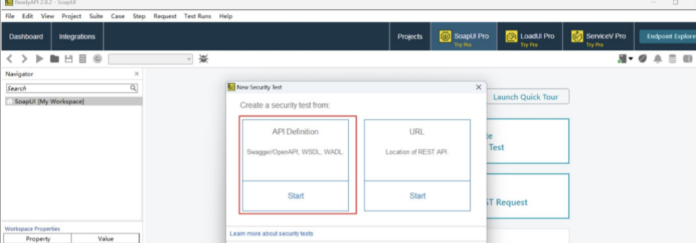
Task: Expand the dropdown arrow beside server icon
Action: click(x=631, y=59)
